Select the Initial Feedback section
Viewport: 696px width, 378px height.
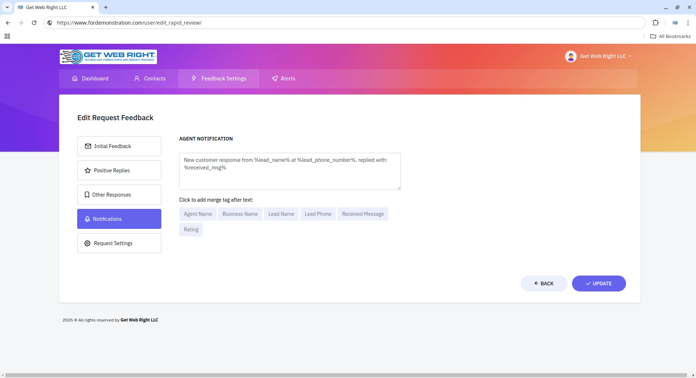[x=119, y=146]
